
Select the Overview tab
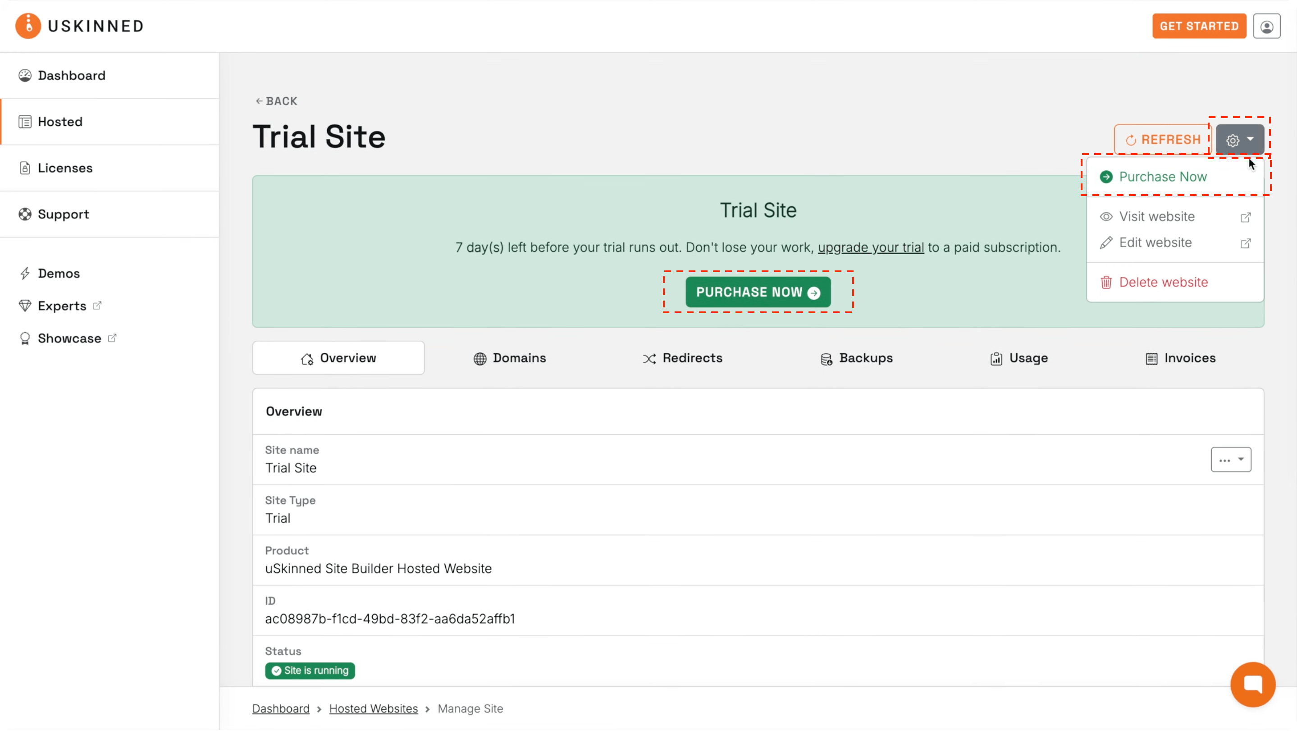338,358
